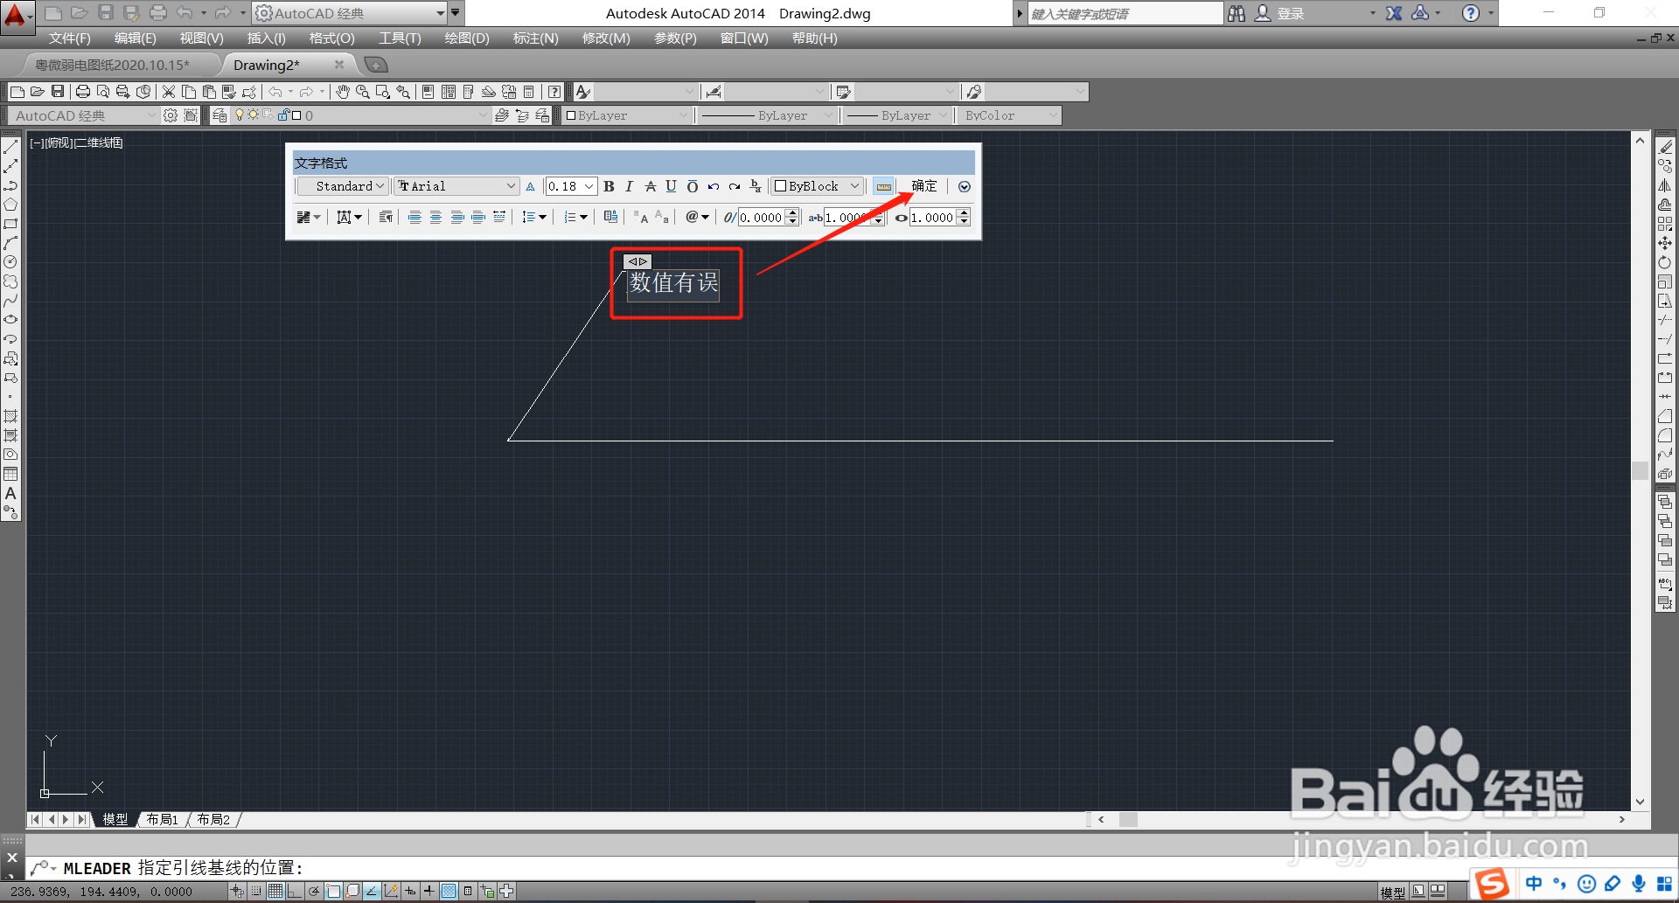Screen dimensions: 1679x903
Task: Open the 文件(F) menu
Action: click(70, 38)
